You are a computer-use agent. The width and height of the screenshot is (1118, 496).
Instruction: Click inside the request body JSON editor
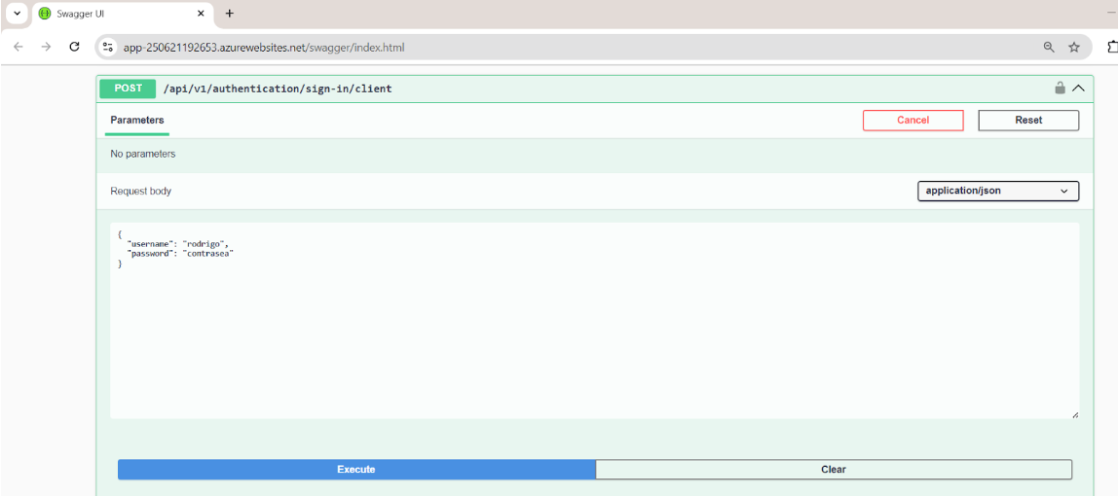pyautogui.click(x=595, y=320)
